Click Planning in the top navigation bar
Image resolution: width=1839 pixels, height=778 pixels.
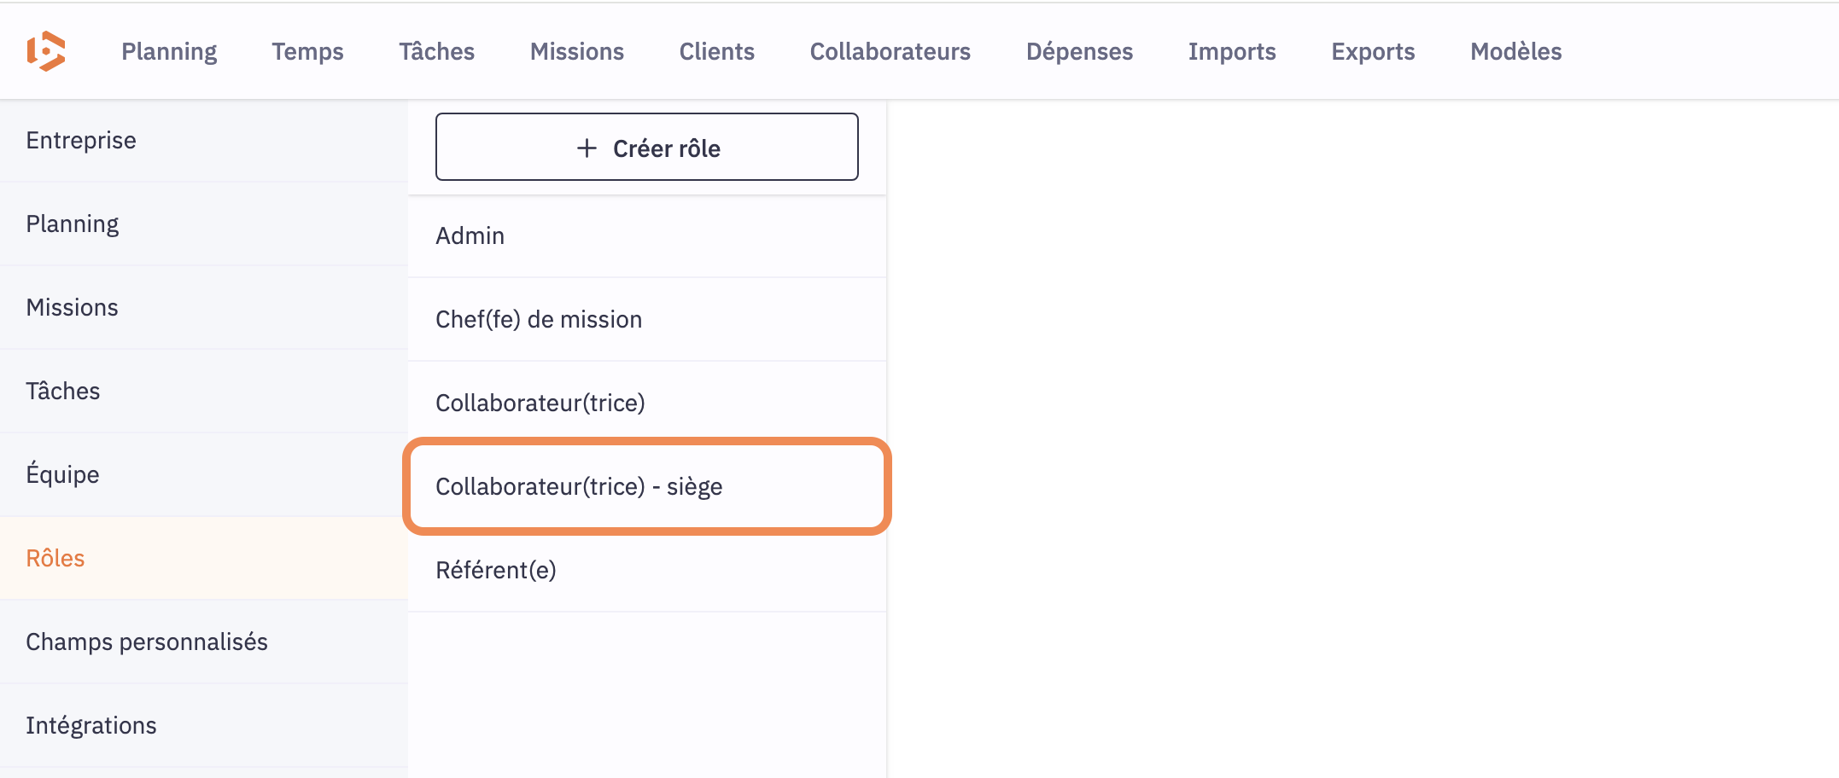(169, 51)
